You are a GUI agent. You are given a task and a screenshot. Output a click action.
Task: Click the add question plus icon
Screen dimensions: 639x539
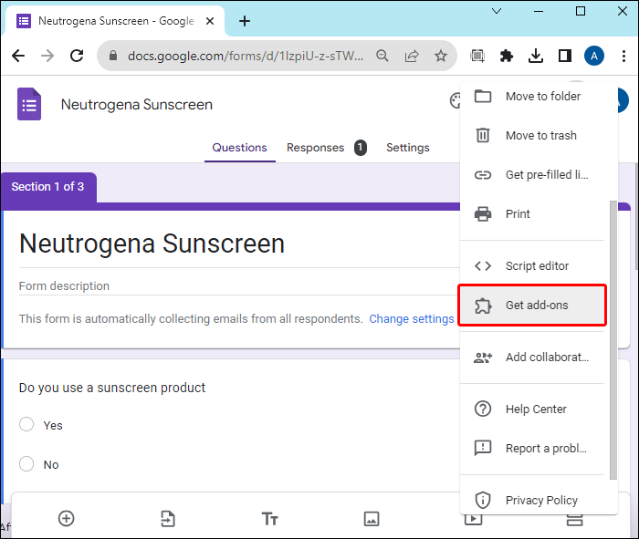pyautogui.click(x=66, y=518)
